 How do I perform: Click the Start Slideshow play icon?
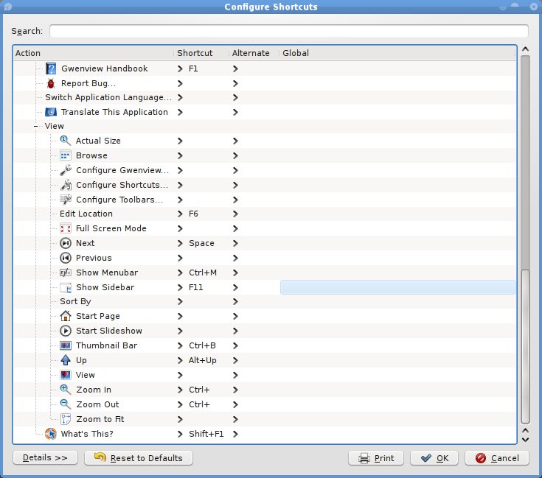(66, 331)
